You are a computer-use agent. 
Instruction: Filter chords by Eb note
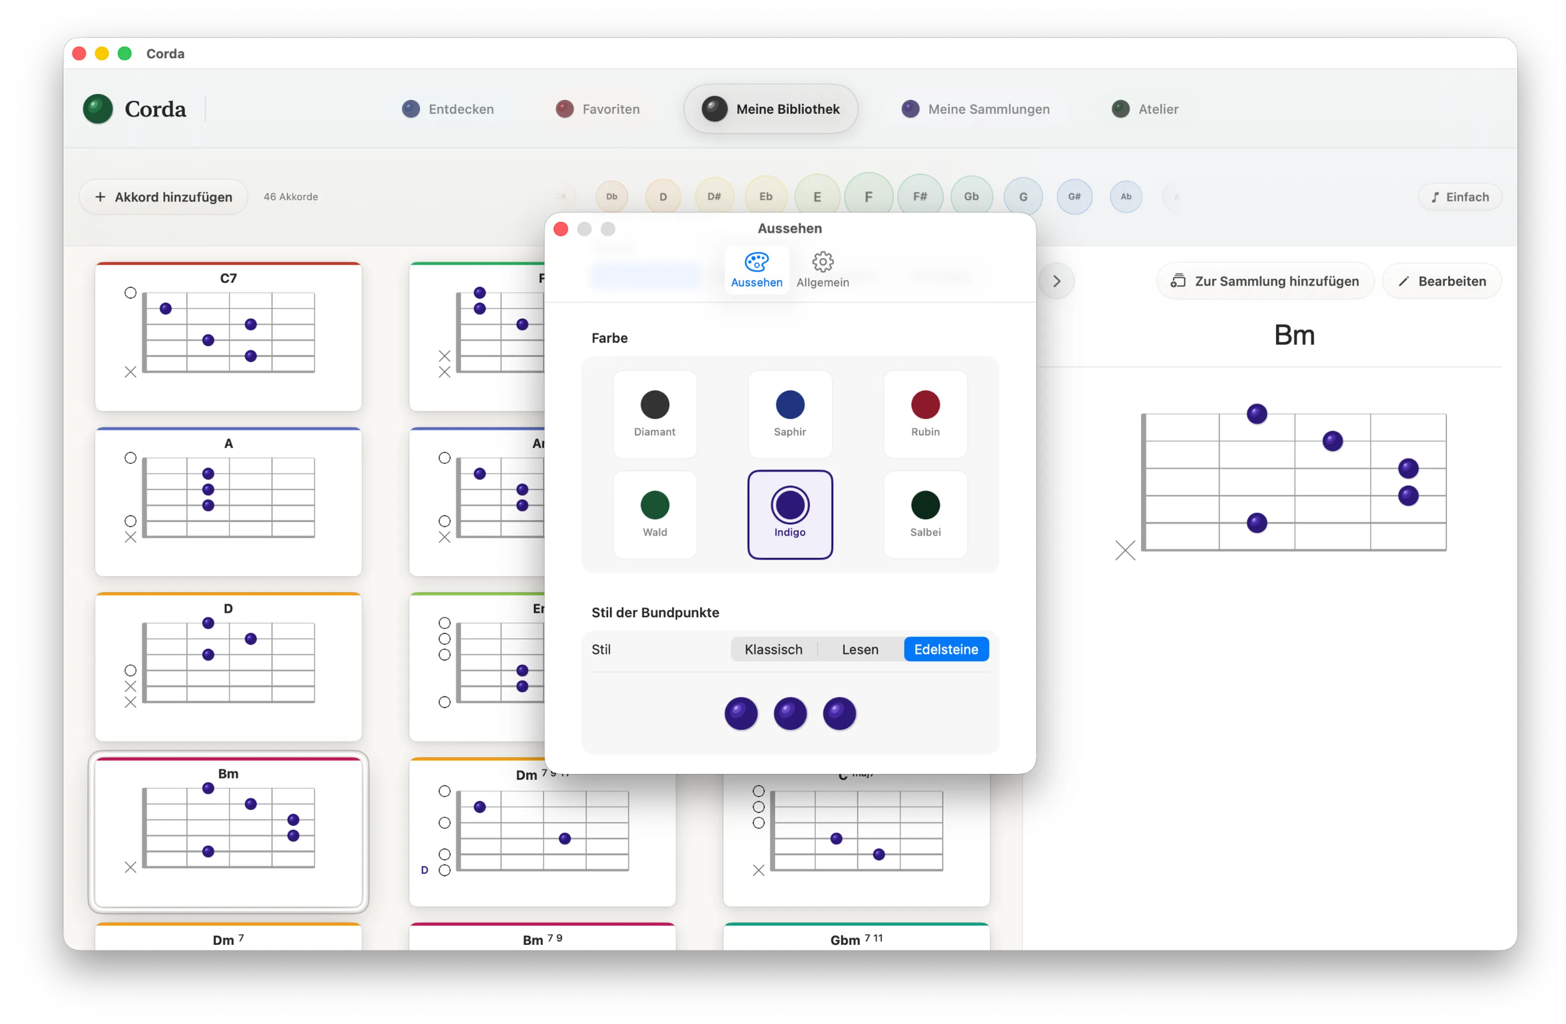[x=766, y=197]
